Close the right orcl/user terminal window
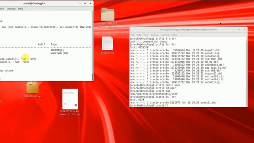Image resolution: width=254 pixels, height=143 pixels. pos(244,30)
